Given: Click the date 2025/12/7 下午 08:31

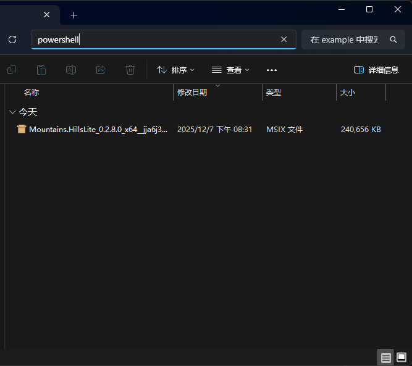Looking at the screenshot, I should (215, 130).
